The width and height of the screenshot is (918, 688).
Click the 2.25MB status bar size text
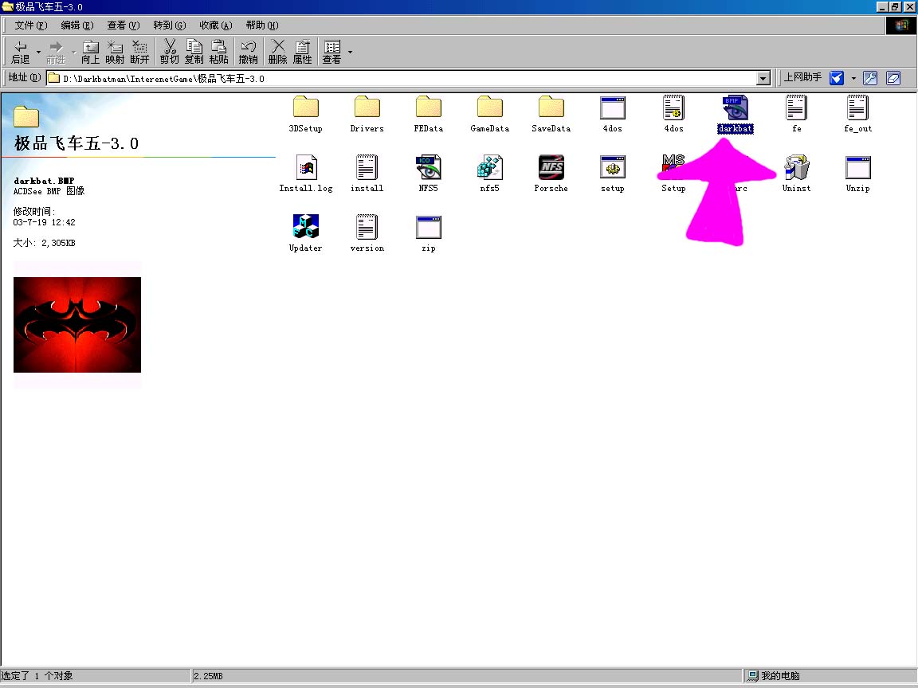pyautogui.click(x=209, y=676)
